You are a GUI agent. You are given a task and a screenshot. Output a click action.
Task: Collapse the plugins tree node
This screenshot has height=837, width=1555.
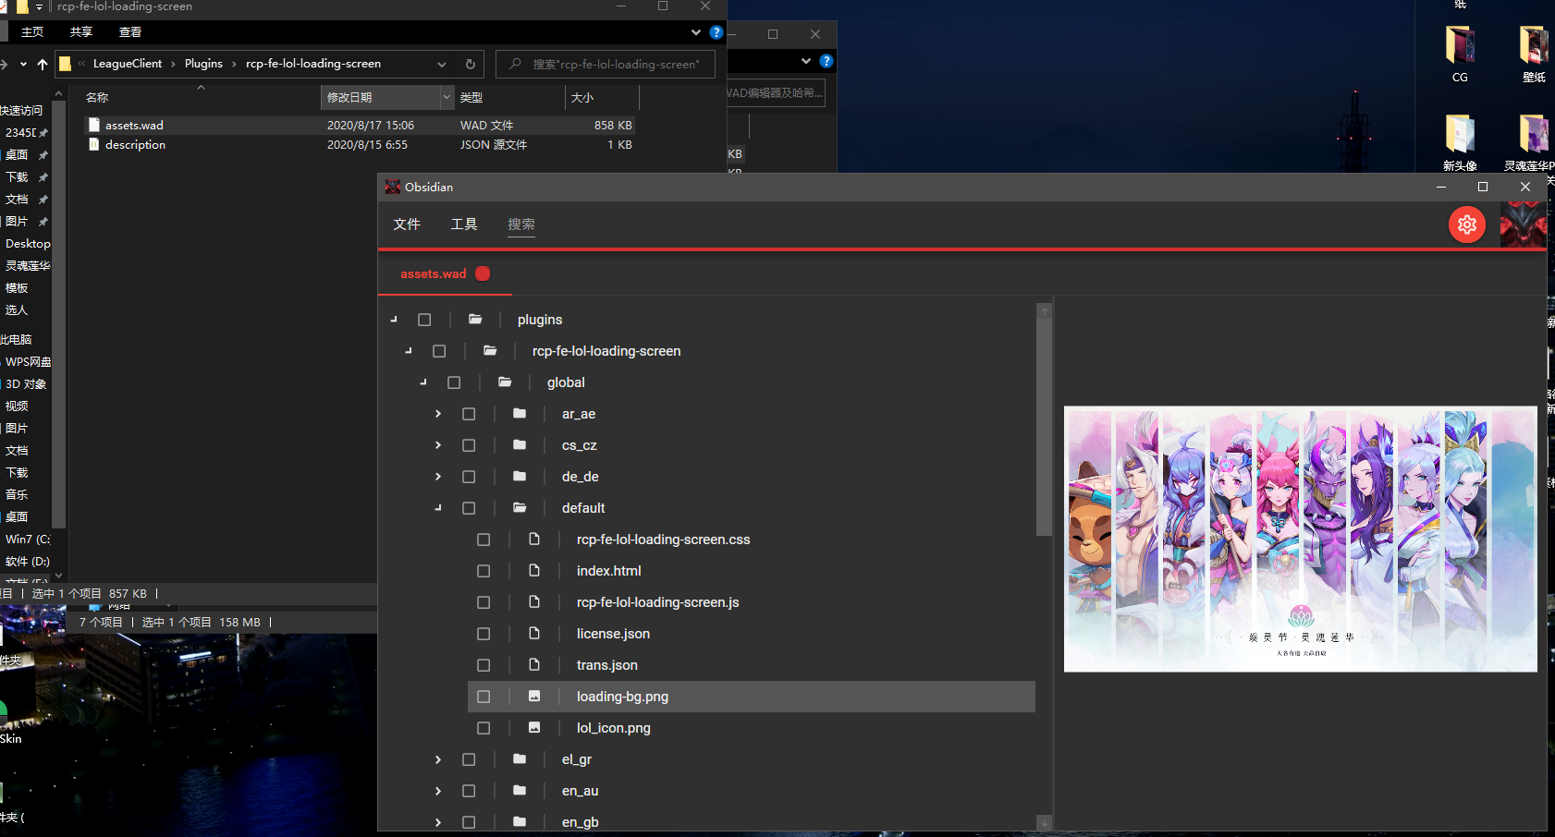395,320
